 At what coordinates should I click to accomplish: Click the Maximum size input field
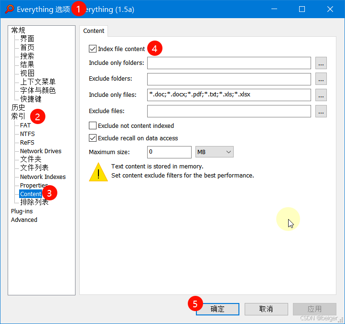click(169, 152)
